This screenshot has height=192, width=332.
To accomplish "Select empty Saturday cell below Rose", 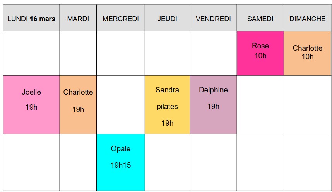I will click(x=260, y=105).
